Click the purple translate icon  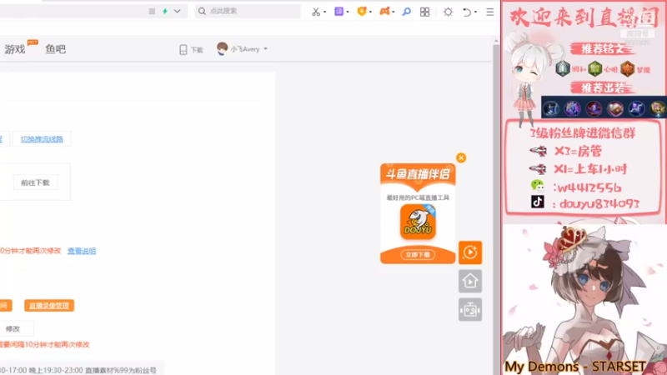339,12
